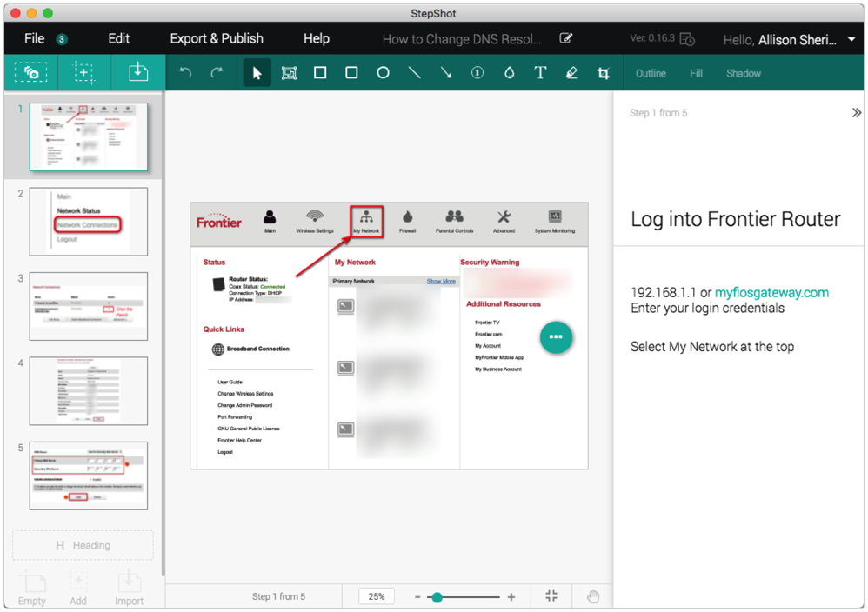Select step 4 thumbnail
The width and height of the screenshot is (868, 612).
(89, 390)
